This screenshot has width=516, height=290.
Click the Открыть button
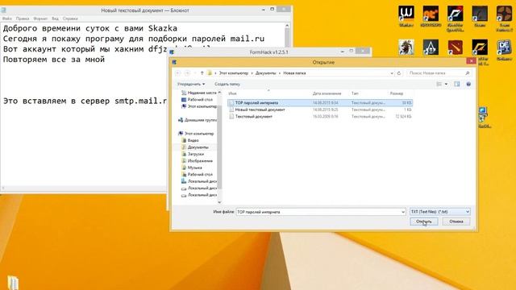click(424, 222)
